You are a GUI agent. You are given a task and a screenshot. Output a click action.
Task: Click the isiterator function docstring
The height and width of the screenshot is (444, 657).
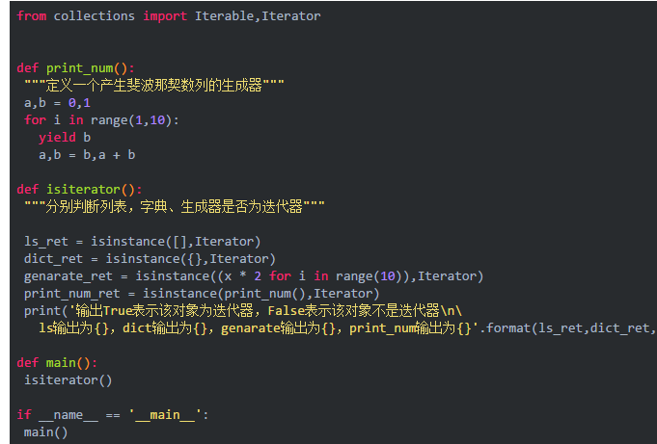click(x=175, y=207)
